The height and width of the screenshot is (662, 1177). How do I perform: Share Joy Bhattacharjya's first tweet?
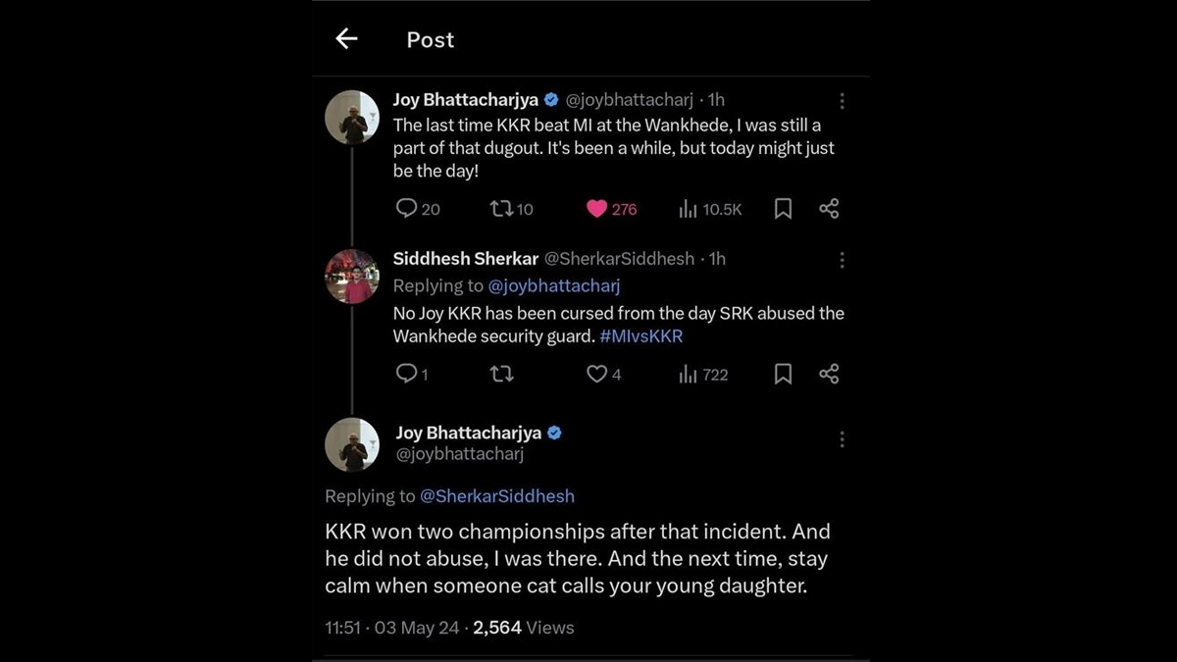(x=829, y=208)
